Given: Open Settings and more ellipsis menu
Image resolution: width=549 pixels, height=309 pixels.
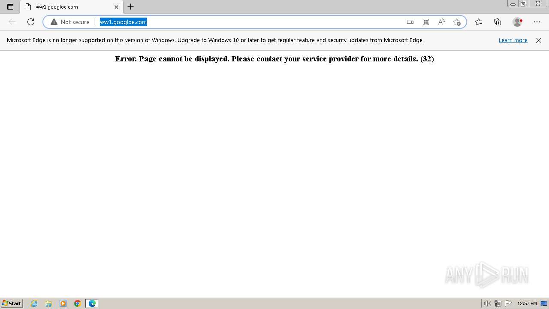Looking at the screenshot, I should [537, 22].
